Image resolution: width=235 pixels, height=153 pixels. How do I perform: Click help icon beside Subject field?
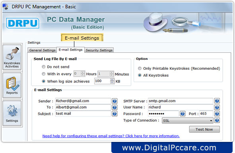coord(115,114)
